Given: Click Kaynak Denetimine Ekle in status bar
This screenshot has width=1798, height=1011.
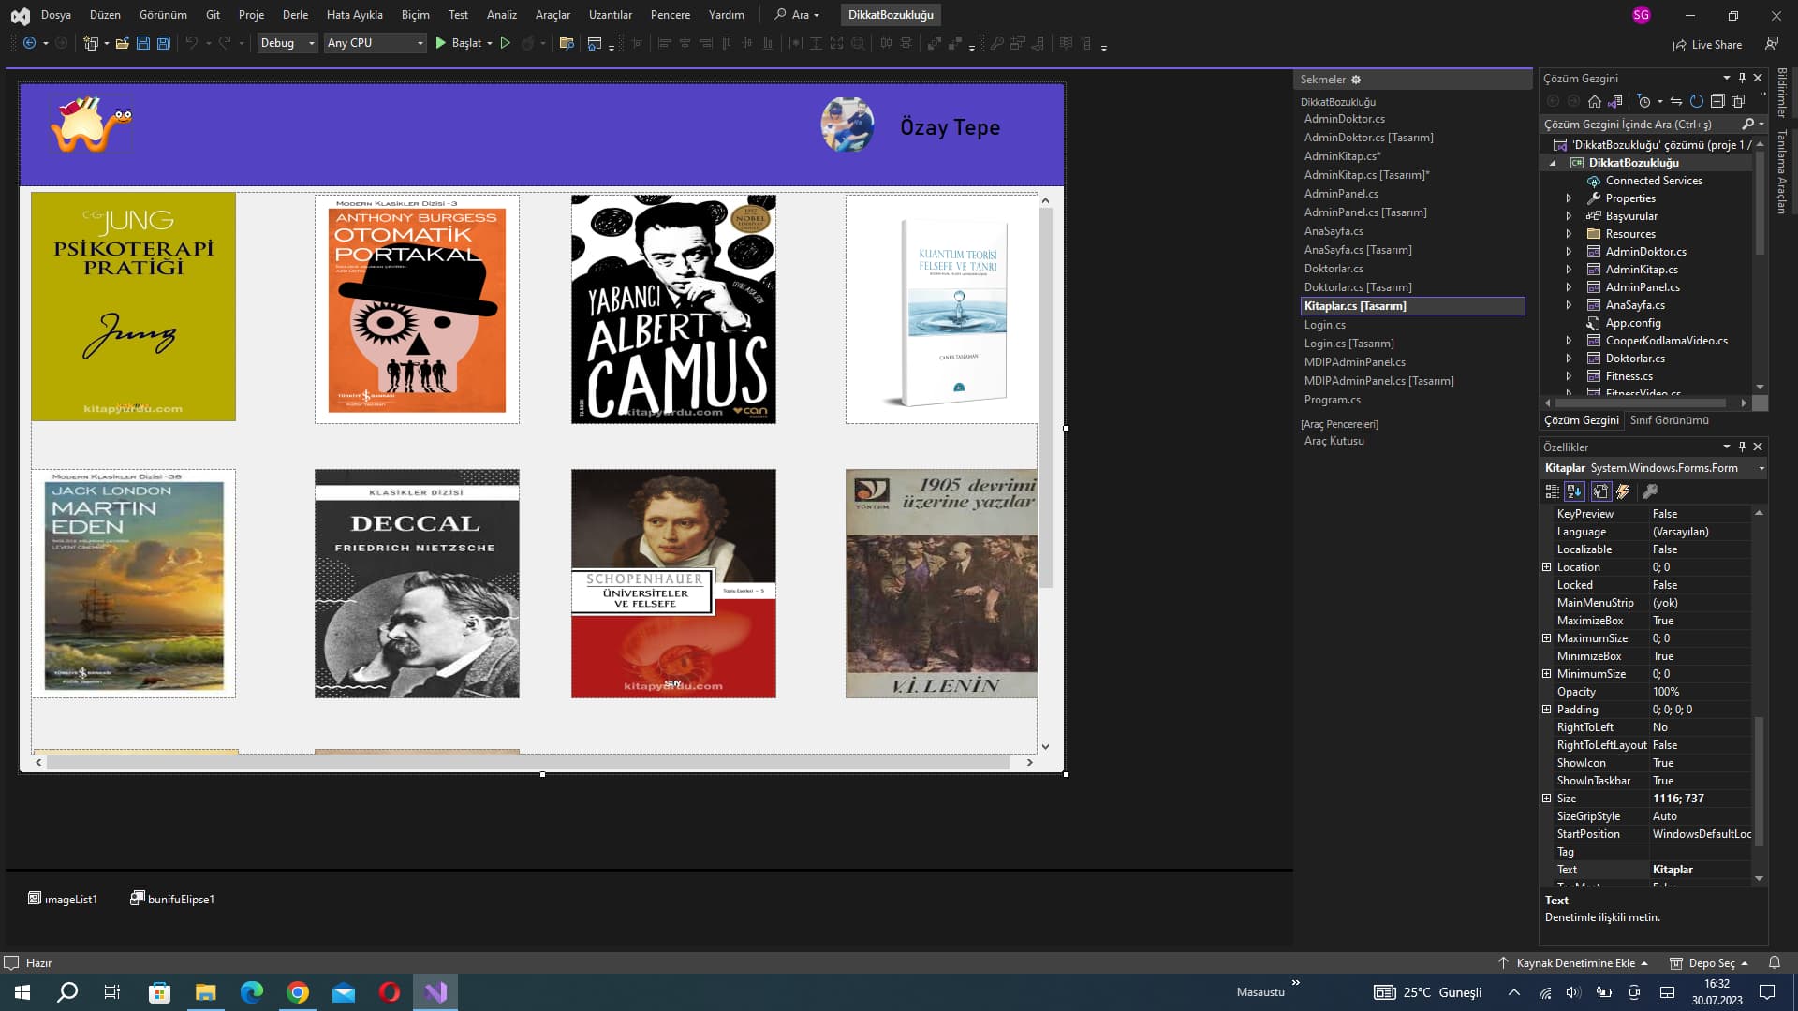Looking at the screenshot, I should coord(1573,962).
